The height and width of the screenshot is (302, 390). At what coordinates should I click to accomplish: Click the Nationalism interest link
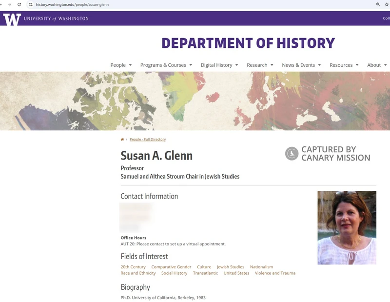coord(261,267)
